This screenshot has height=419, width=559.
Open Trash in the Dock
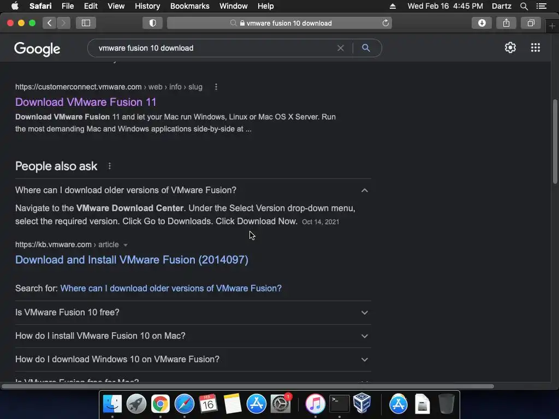point(446,404)
